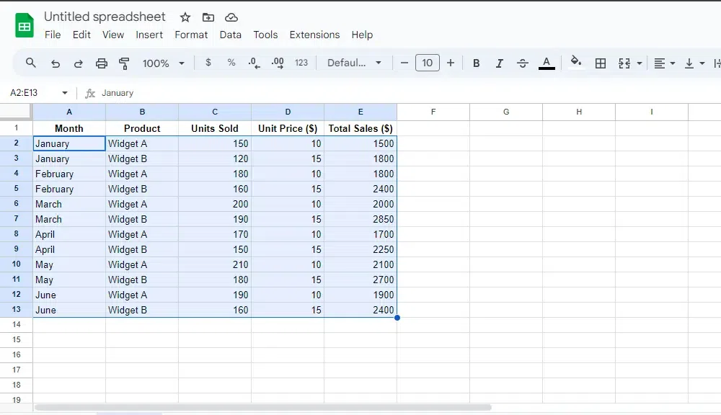Star the Untitled spreadsheet
Image resolution: width=721 pixels, height=415 pixels.
185,17
